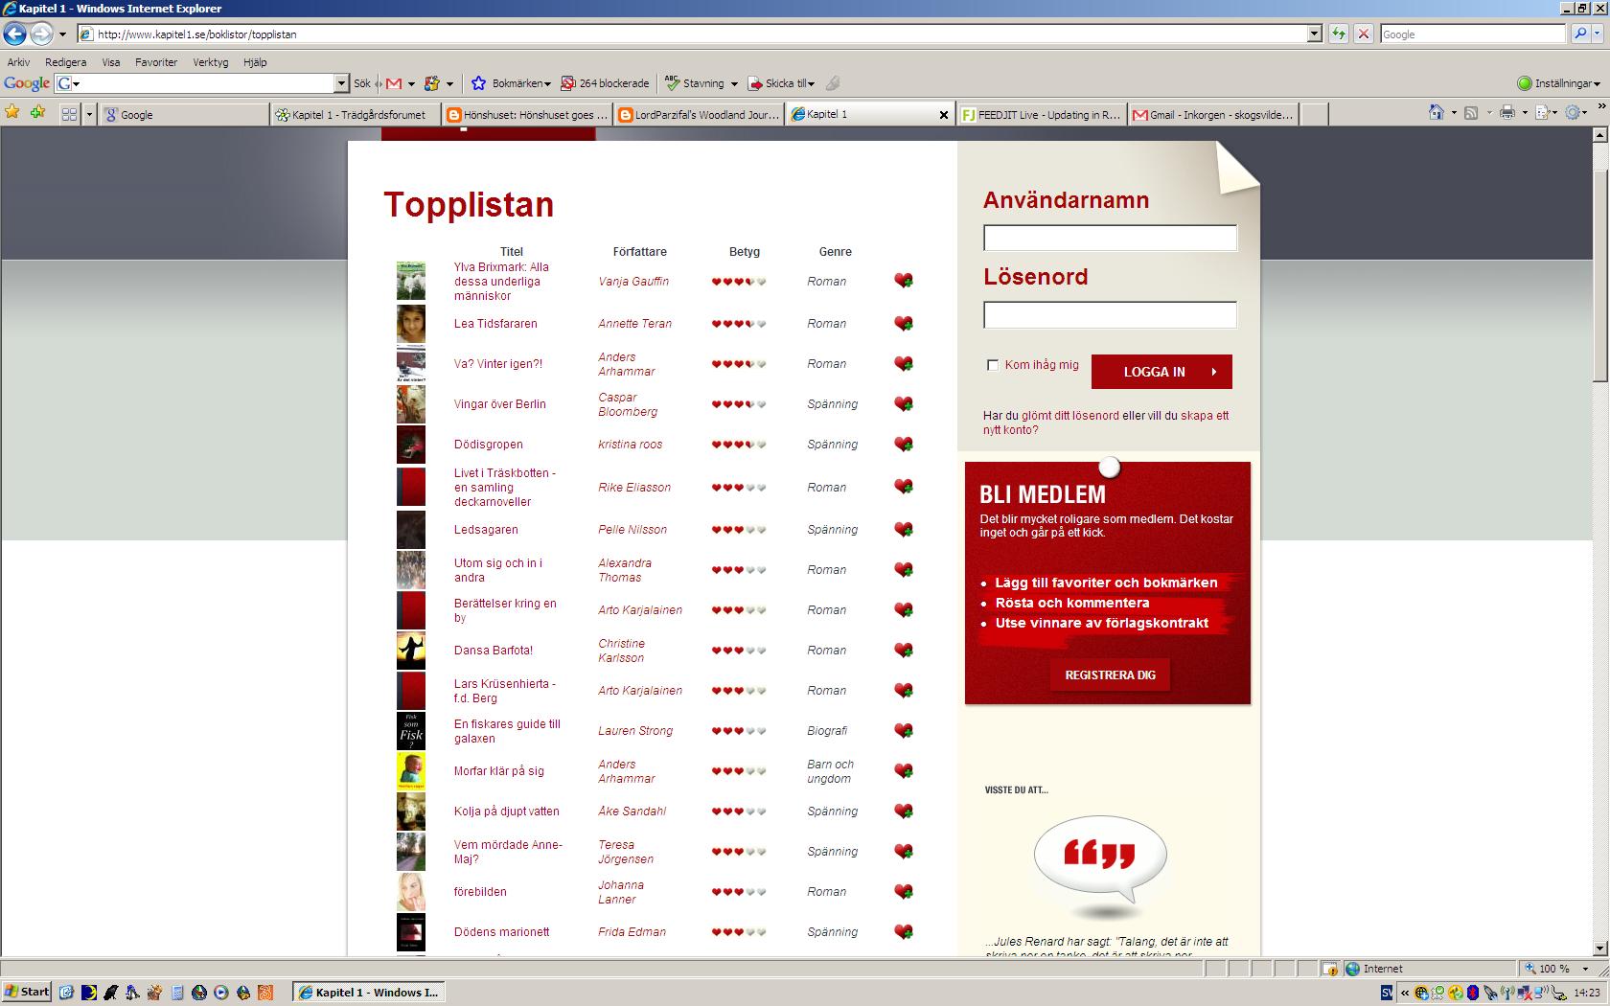Click the Gmail icon in Google toolbar
This screenshot has width=1610, height=1006.
coord(394,83)
